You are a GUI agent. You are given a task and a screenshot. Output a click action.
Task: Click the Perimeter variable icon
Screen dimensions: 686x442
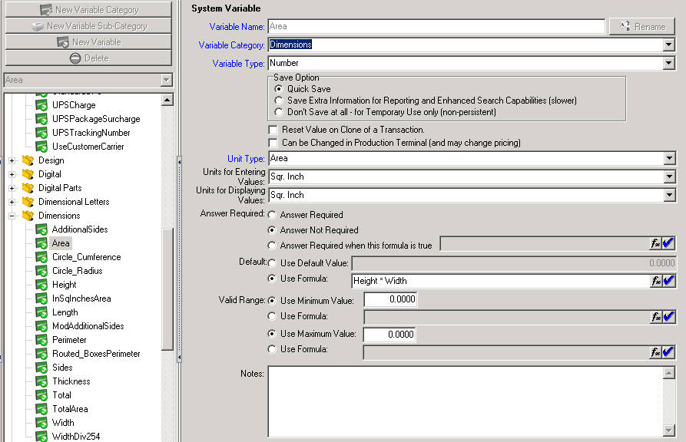click(x=41, y=340)
